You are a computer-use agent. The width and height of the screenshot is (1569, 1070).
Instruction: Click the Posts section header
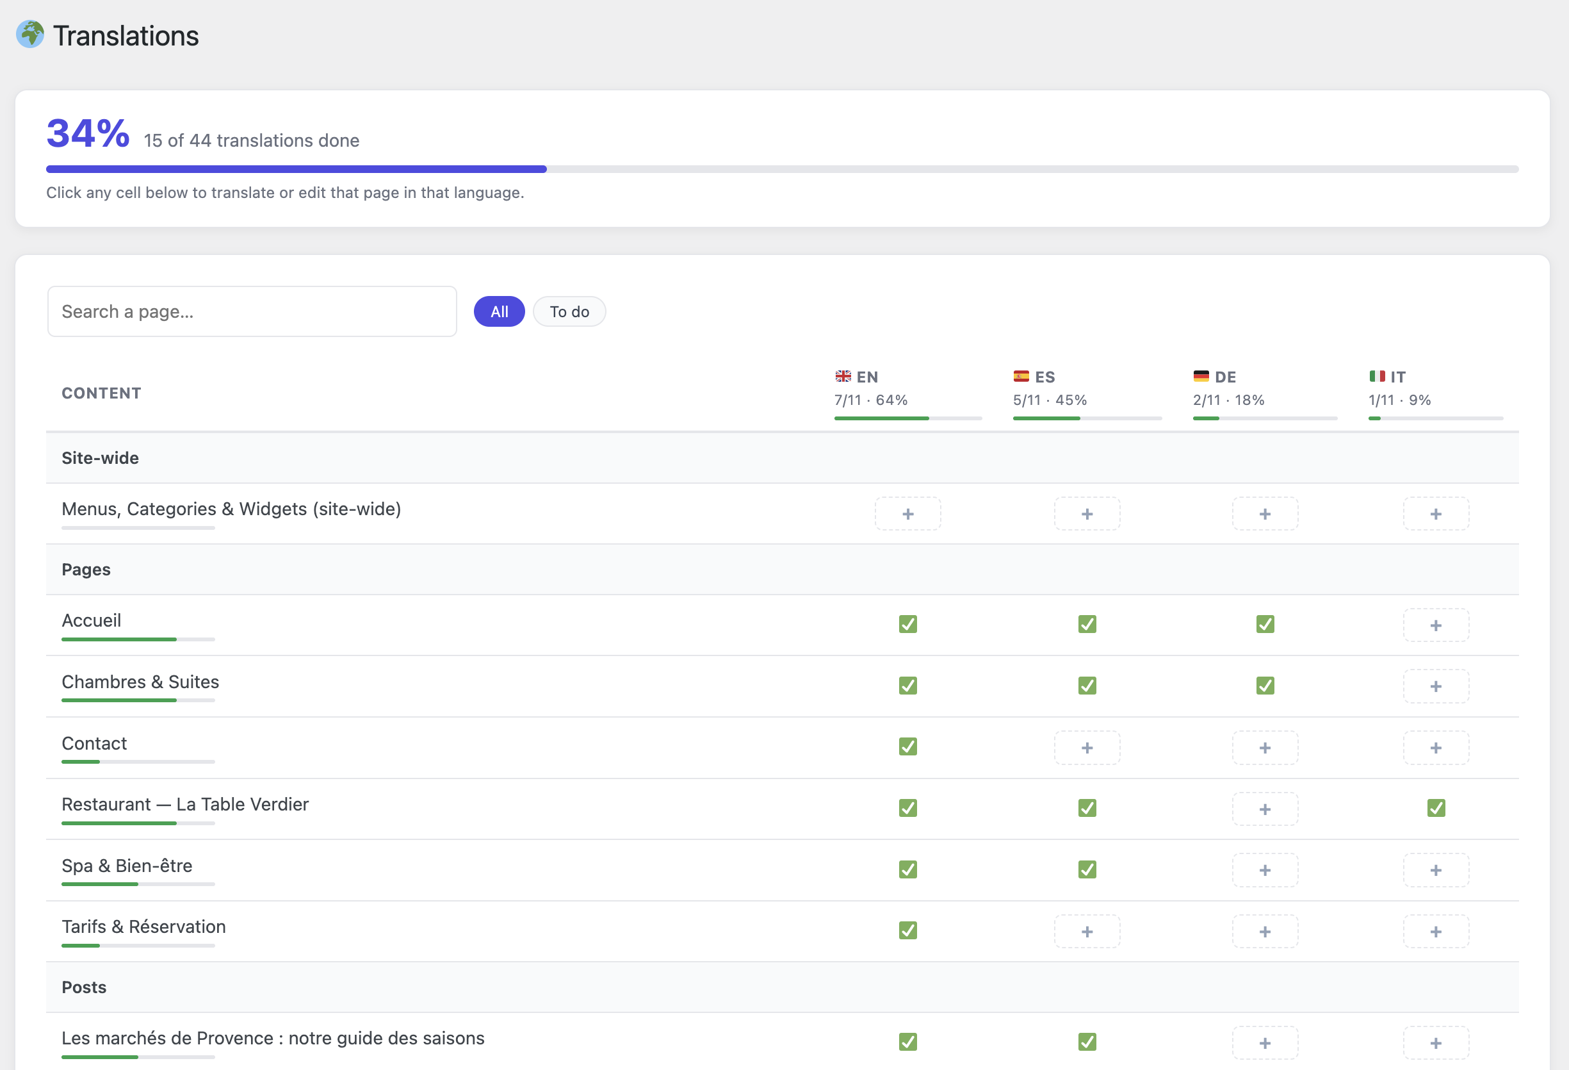tap(782, 987)
